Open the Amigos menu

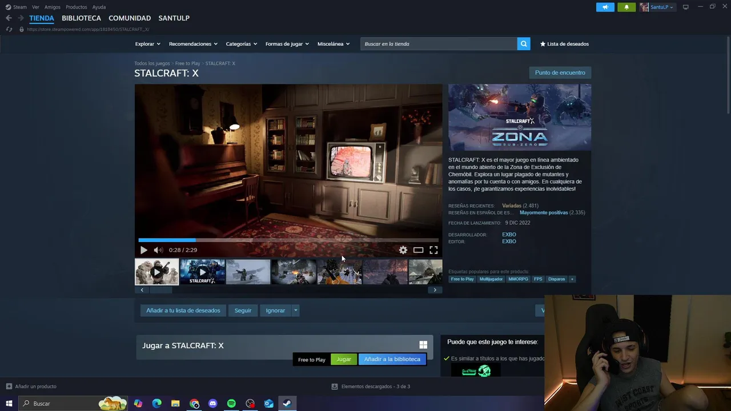coord(53,7)
